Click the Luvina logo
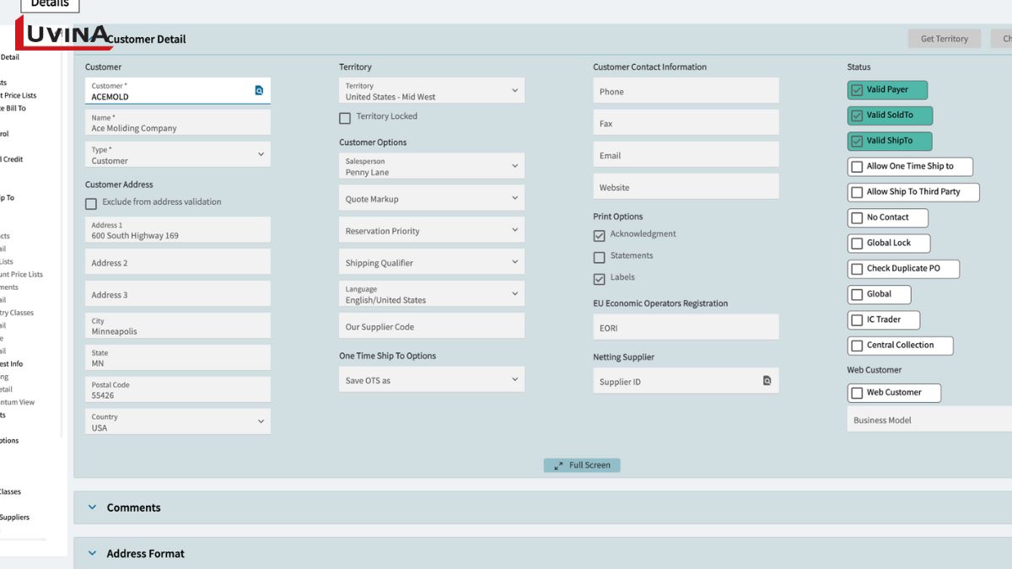 coord(63,35)
